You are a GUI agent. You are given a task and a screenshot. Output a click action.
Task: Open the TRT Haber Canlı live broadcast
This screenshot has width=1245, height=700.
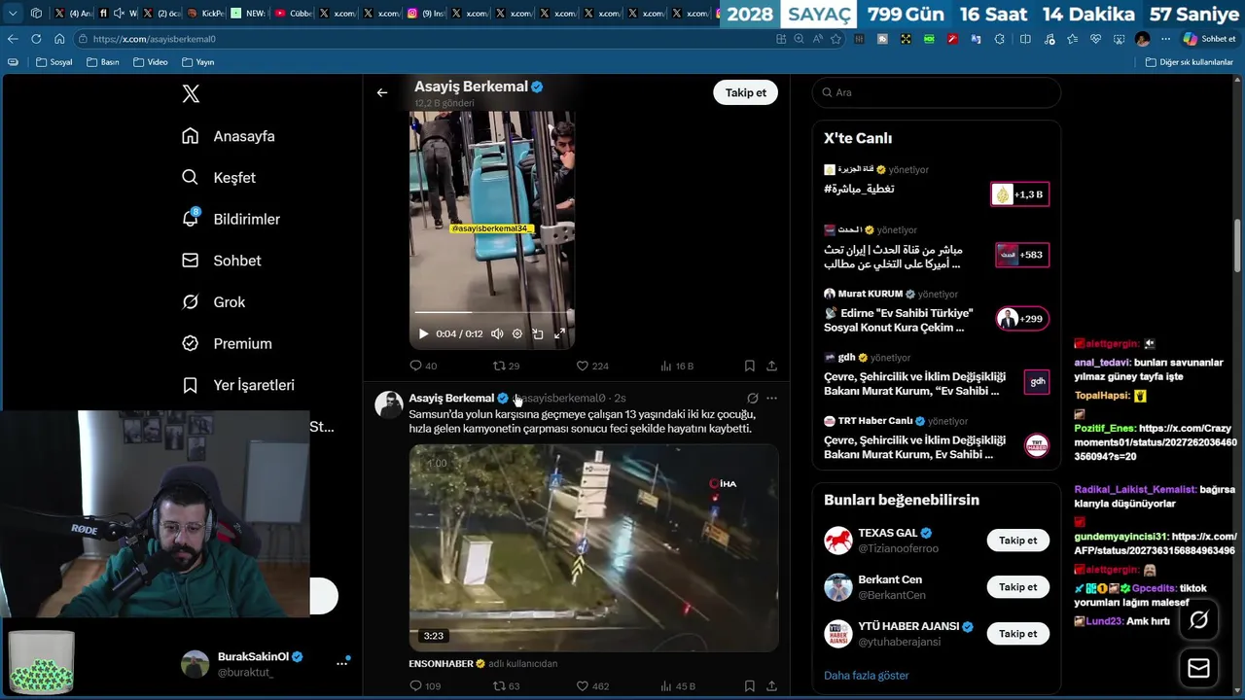click(x=936, y=438)
